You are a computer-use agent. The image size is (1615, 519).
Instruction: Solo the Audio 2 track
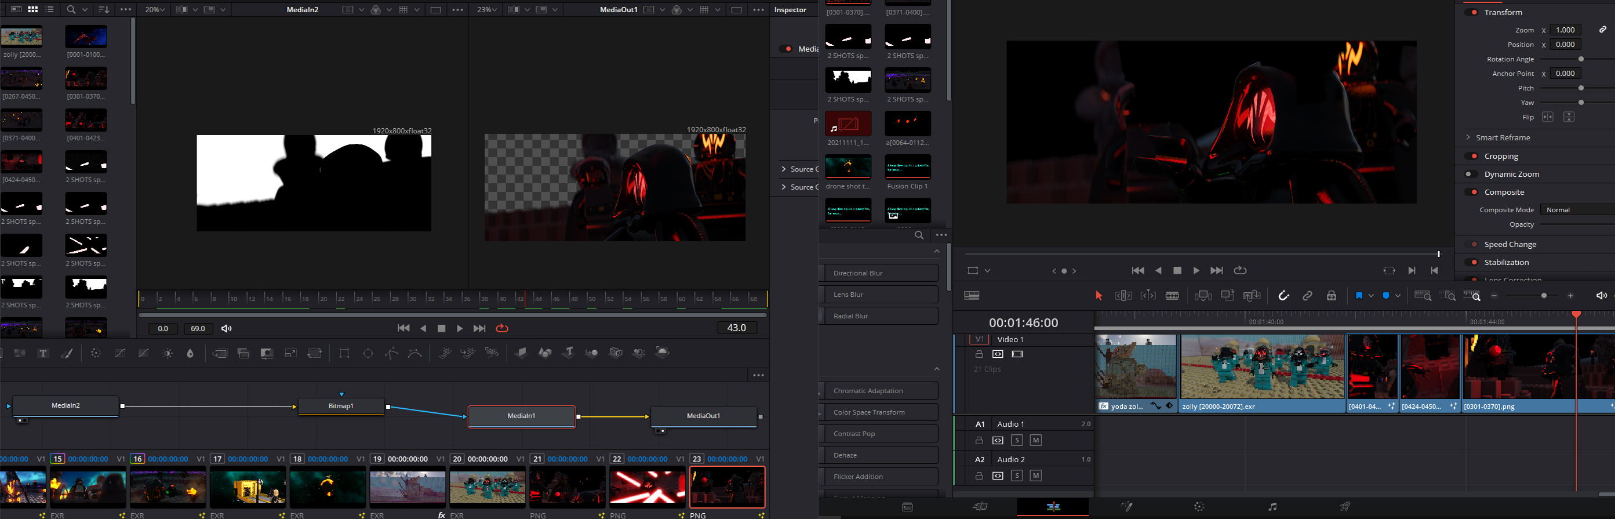tap(1017, 476)
